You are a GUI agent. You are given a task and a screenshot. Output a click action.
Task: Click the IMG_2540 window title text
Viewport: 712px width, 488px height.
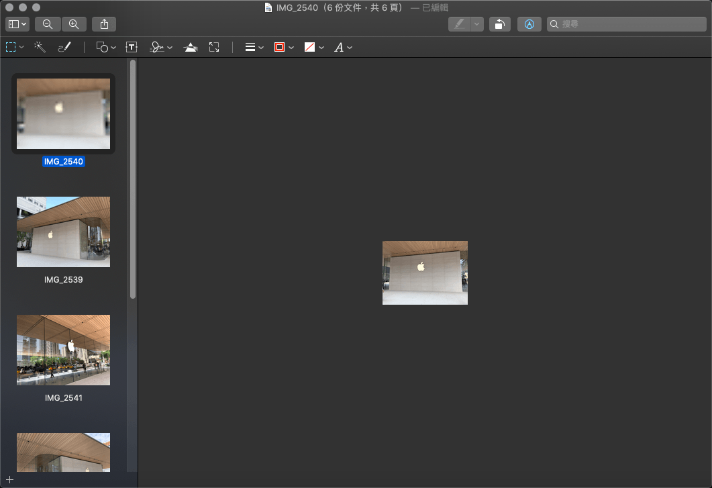coord(297,8)
